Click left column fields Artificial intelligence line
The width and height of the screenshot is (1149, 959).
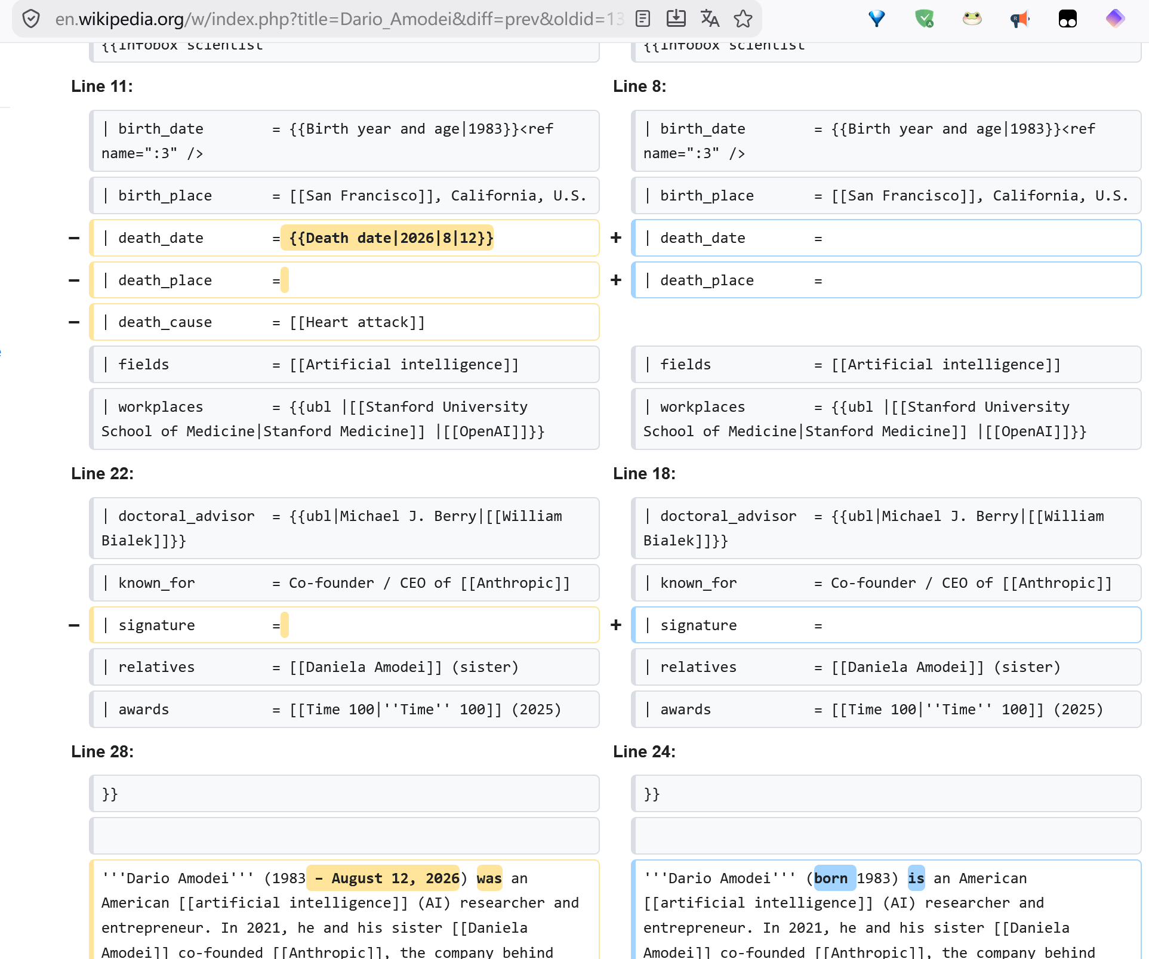point(344,365)
